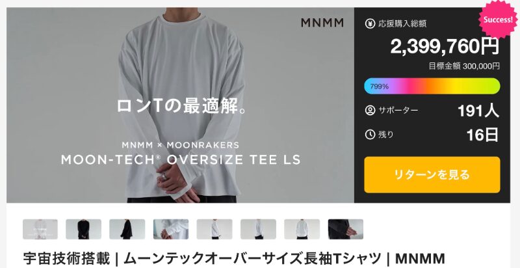
Task: Click the supporter person icon next to サポーター
Action: [x=370, y=111]
